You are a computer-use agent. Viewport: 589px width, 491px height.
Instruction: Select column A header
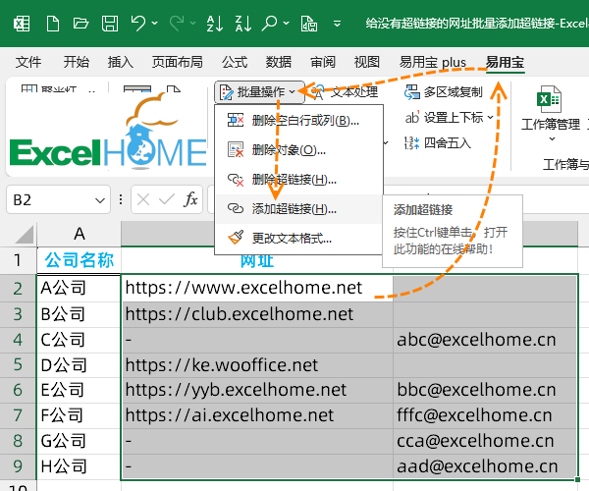[79, 234]
